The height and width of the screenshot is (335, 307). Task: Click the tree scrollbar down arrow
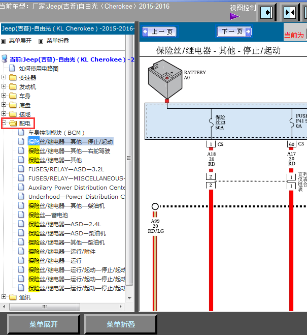tap(129, 298)
